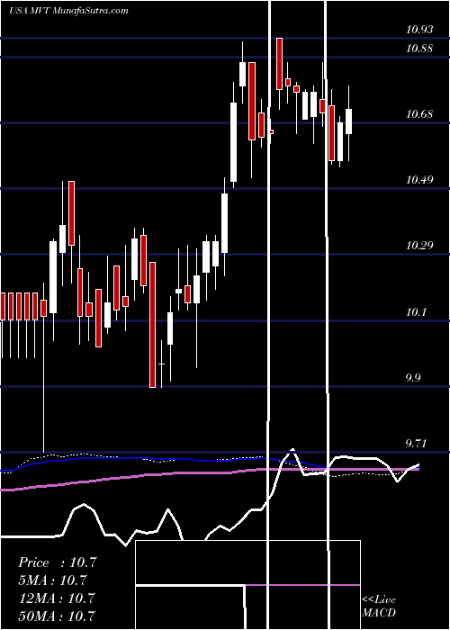Click the <<Live MACD label
Image resolution: width=450 pixels, height=630 pixels.
(x=379, y=607)
